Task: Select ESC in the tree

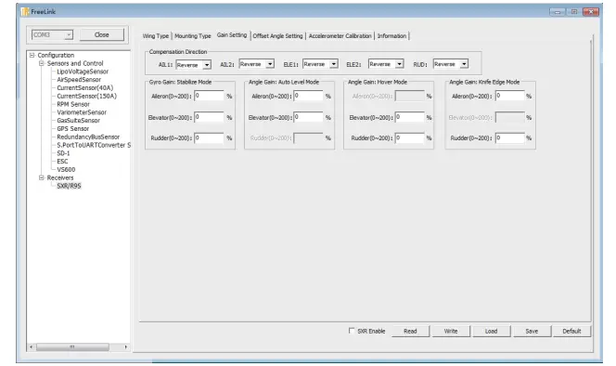Action: 62,162
